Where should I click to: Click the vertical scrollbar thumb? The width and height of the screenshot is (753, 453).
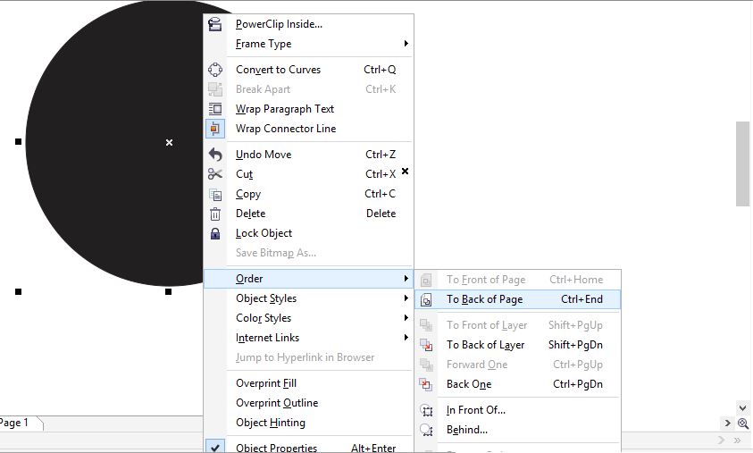742,164
